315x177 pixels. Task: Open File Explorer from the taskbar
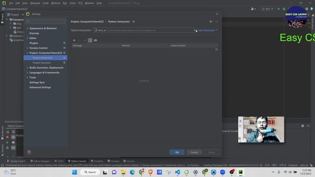(x=123, y=172)
